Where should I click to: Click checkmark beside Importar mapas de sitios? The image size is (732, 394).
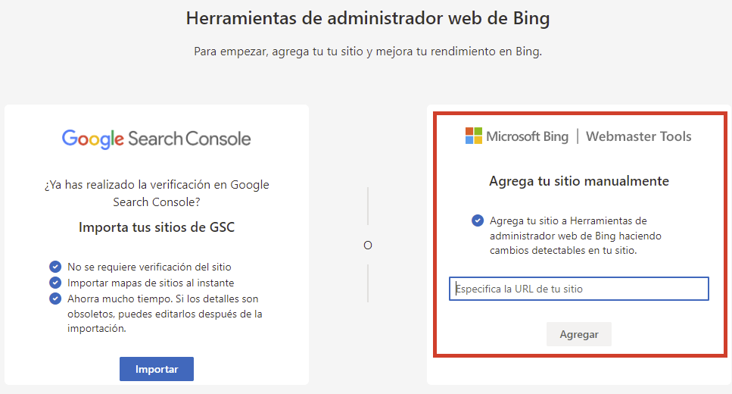tap(55, 283)
